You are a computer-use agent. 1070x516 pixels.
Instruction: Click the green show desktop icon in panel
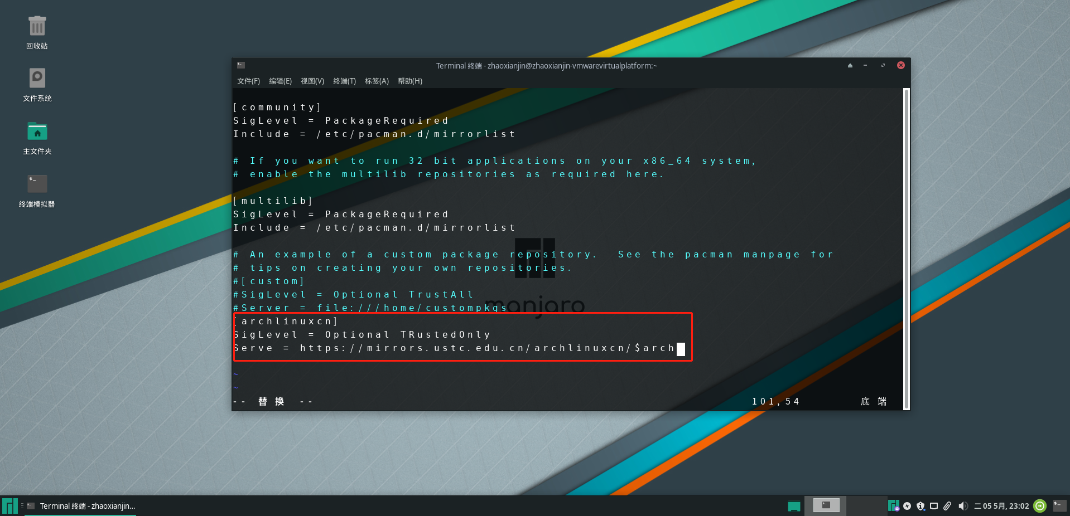point(794,506)
